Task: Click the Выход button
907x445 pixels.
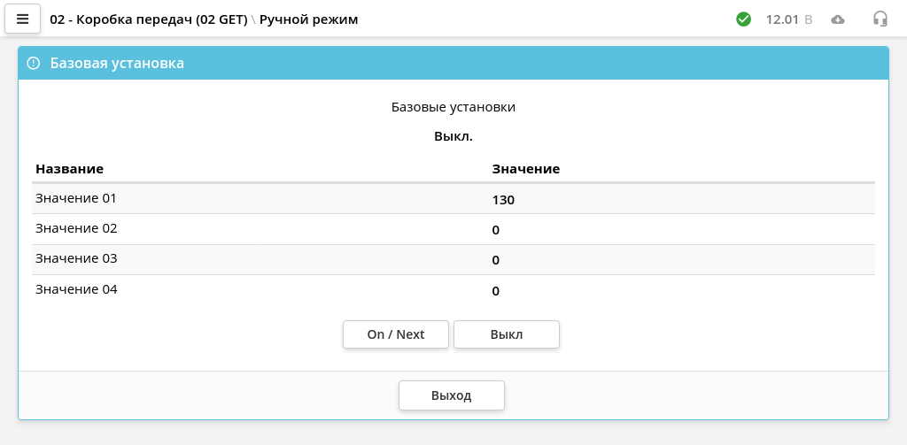Action: [451, 395]
